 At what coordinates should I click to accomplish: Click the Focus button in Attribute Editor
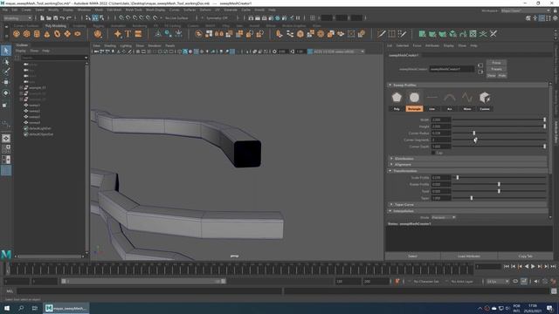pyautogui.click(x=496, y=63)
